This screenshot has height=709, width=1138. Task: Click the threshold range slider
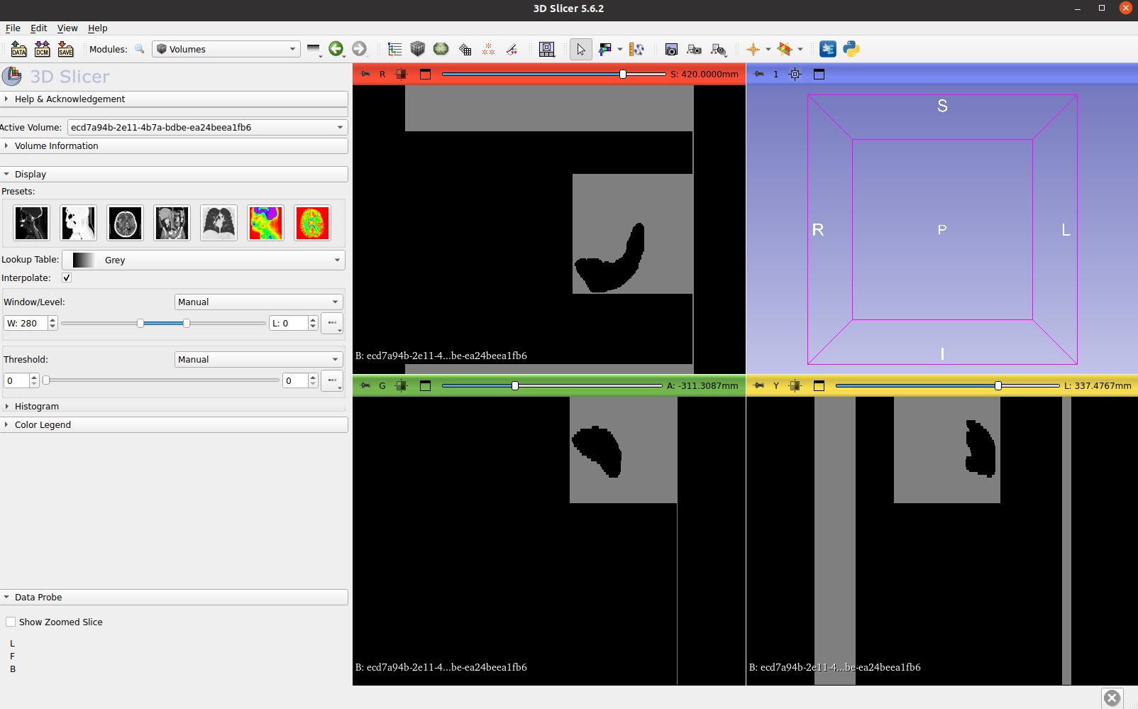(x=161, y=380)
